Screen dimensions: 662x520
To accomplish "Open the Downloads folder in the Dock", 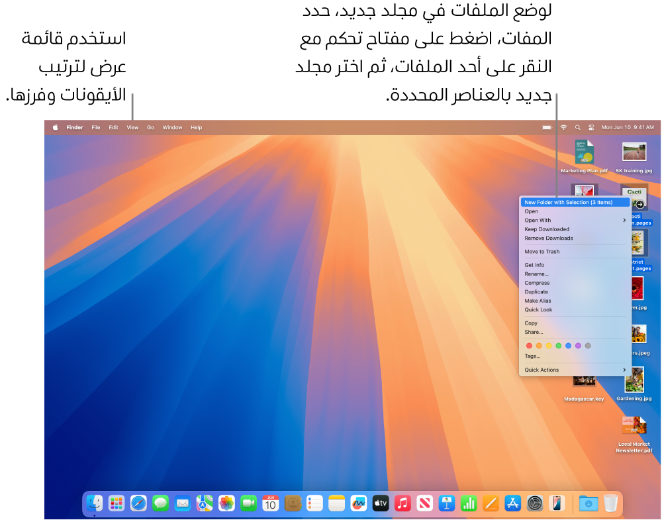I will click(589, 503).
